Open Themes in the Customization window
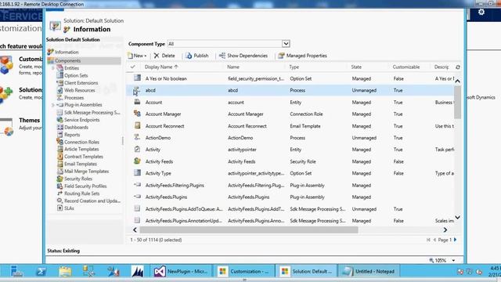Screen dimensions: 501x282 [30, 120]
